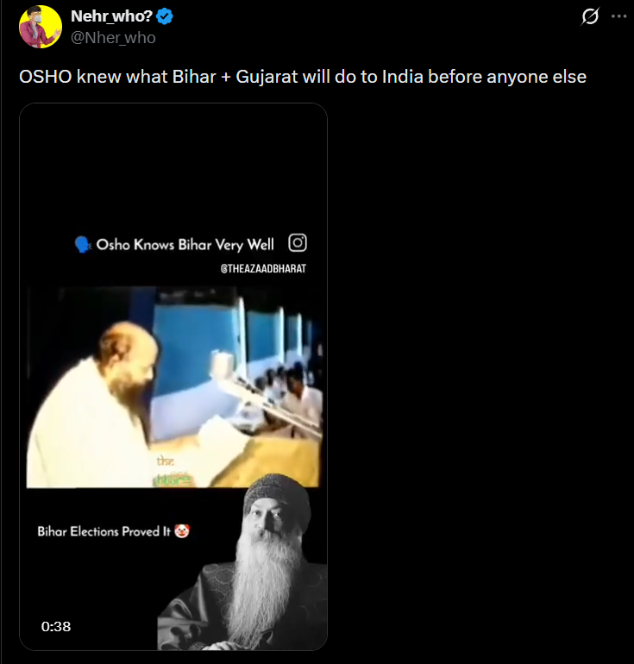Click the 0:38 video duration badge

click(56, 626)
